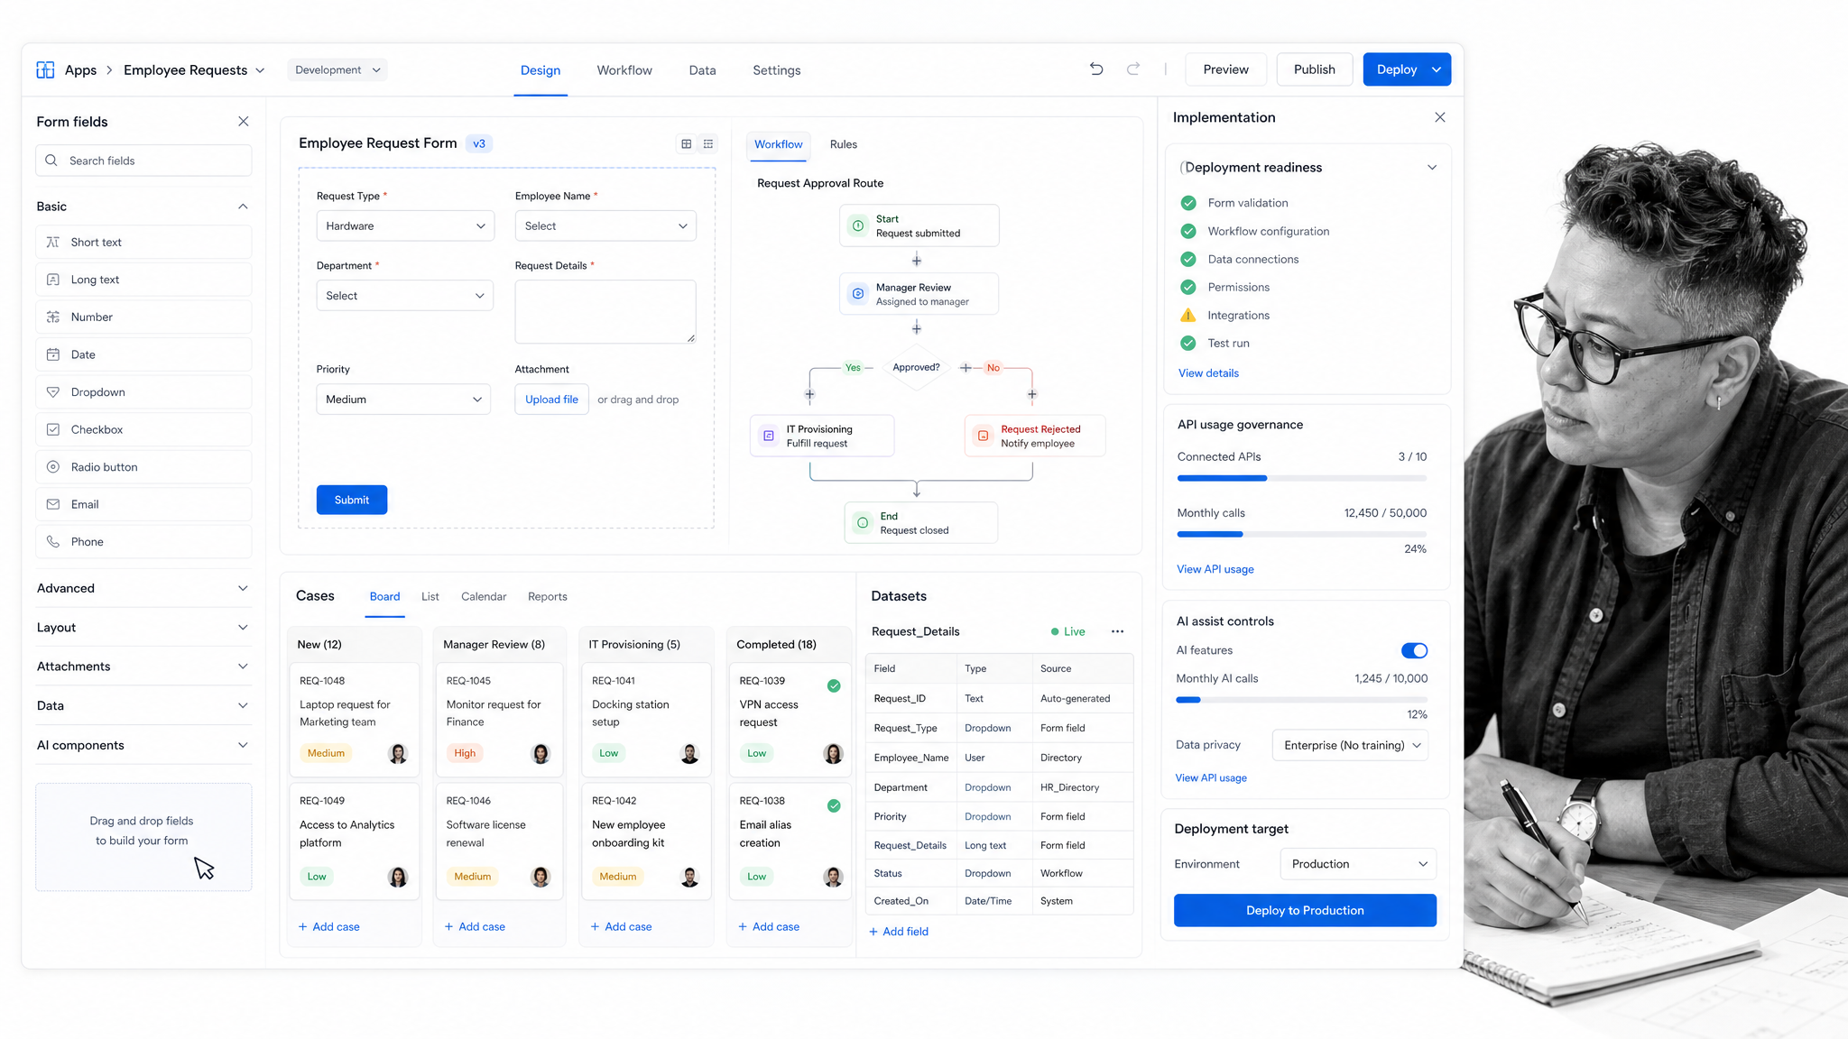The image size is (1848, 1039).
Task: Click the Form validation check status
Action: click(1188, 203)
